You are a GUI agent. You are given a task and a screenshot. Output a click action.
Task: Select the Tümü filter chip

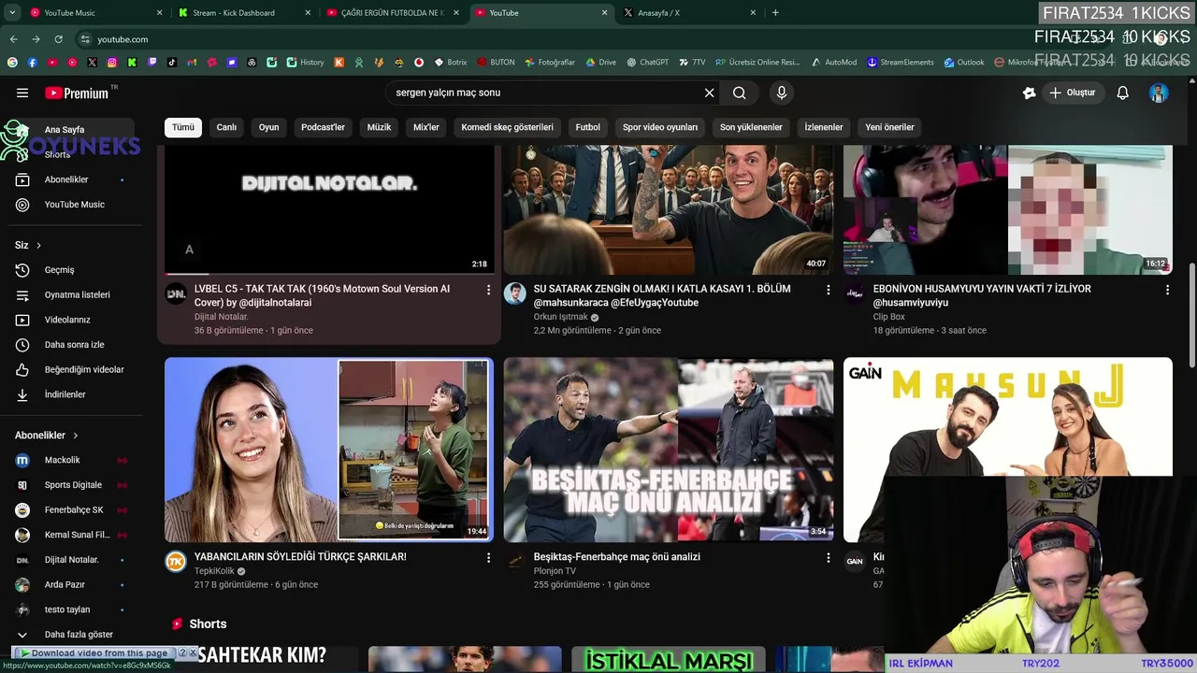[183, 127]
